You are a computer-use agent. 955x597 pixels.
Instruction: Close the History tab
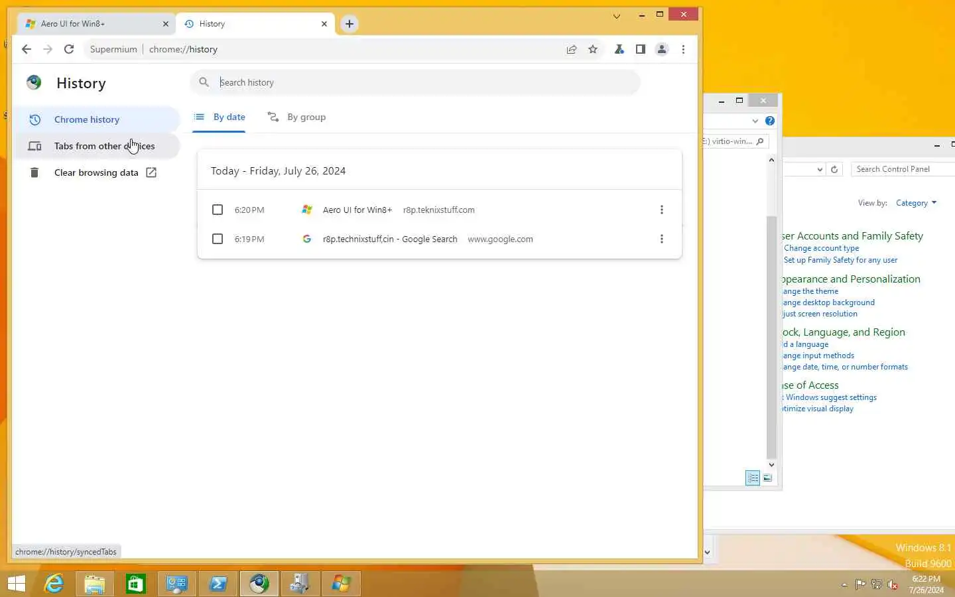point(324,24)
